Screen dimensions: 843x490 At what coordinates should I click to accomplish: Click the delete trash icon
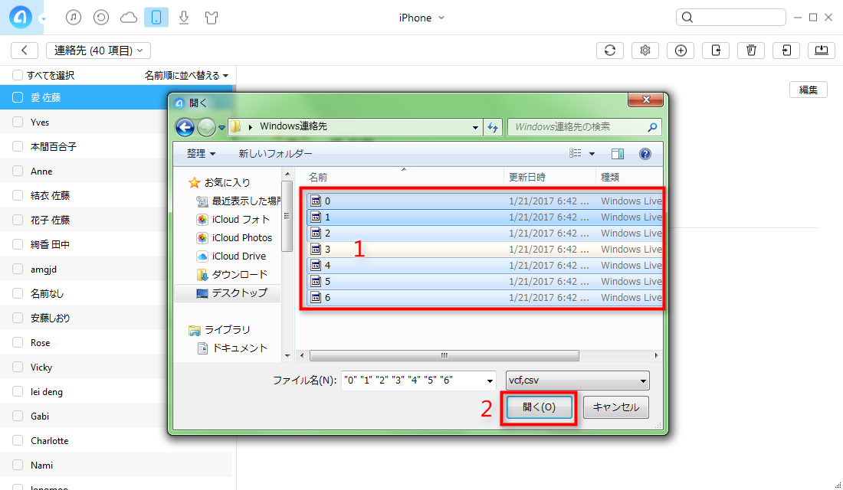[x=751, y=51]
